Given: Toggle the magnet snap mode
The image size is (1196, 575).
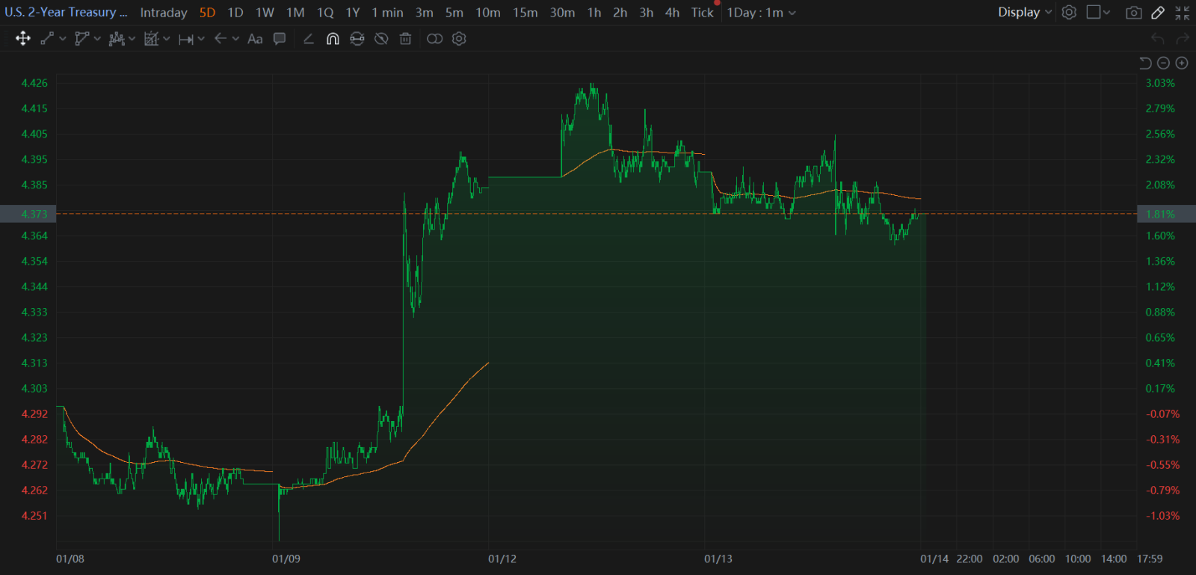Looking at the screenshot, I should pyautogui.click(x=333, y=38).
